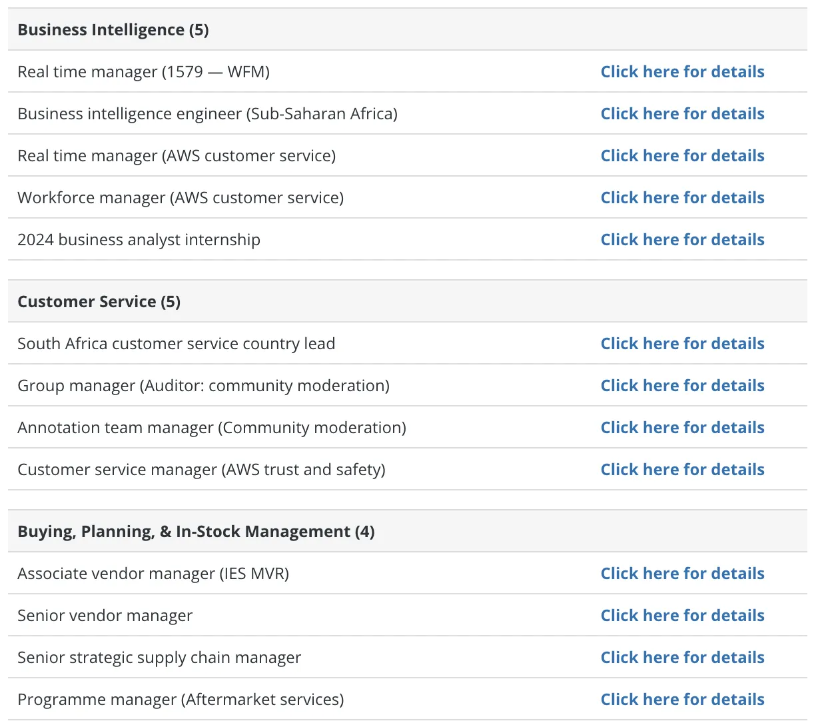Click 'Customer service manager (AWS trust and safety)' title
The width and height of the screenshot is (834, 725).
pyautogui.click(x=202, y=470)
